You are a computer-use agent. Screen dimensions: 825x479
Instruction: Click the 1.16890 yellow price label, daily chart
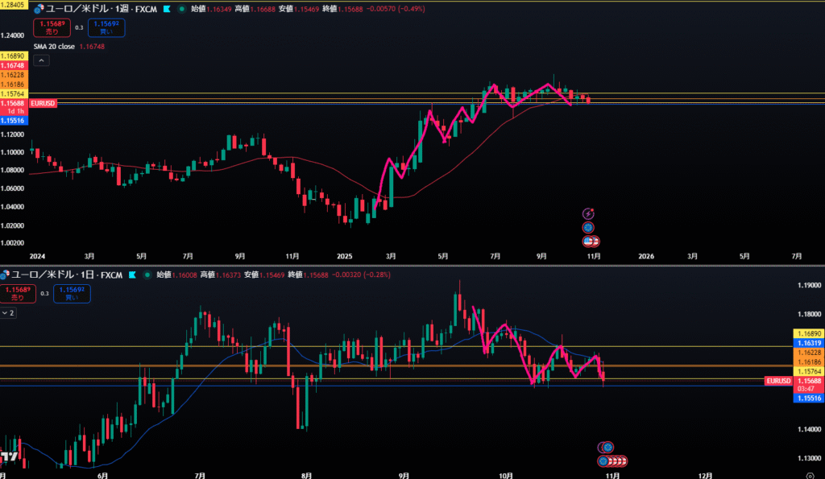808,332
